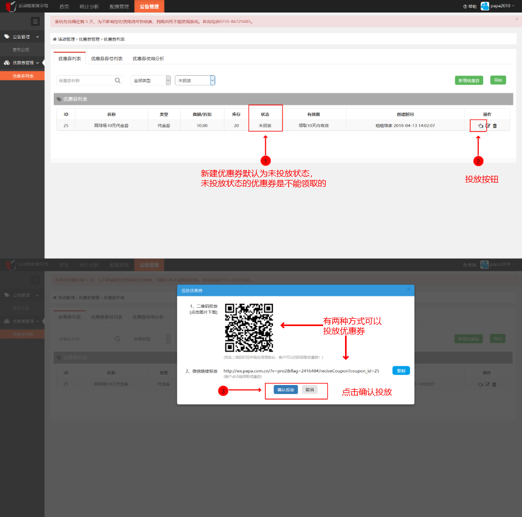Click 确认投放 in the 投放优惠券 dialog
The width and height of the screenshot is (522, 517).
click(x=286, y=390)
